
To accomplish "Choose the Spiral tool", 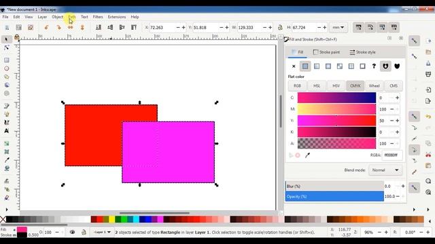I will [x=7, y=94].
